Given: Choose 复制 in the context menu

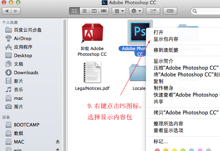Looking at the screenshot, I should (x=158, y=81).
